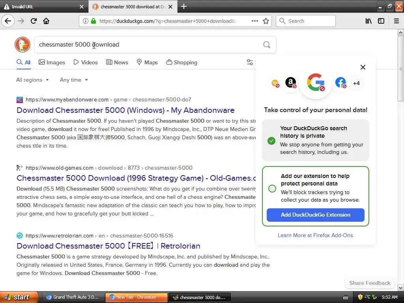
Task: Toggle the sidebars toolbar icon
Action: (381, 21)
